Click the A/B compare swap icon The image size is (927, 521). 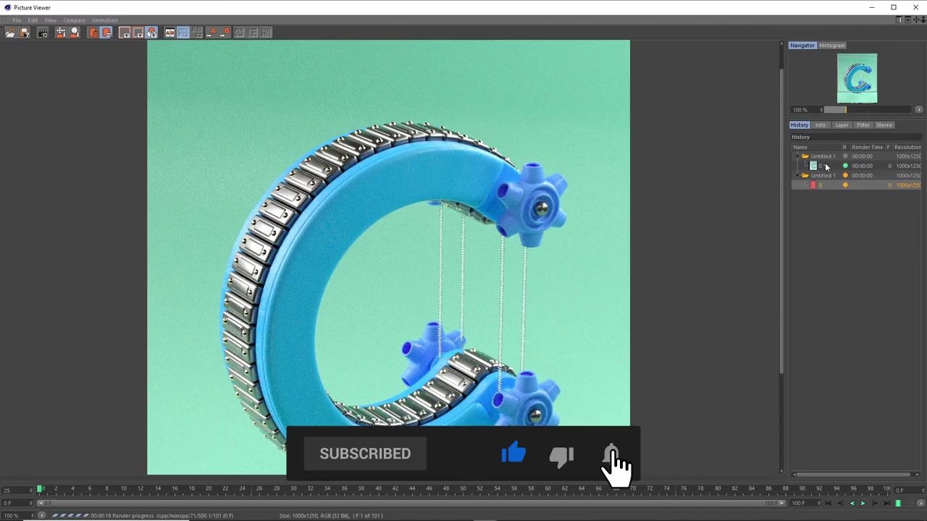pos(198,33)
